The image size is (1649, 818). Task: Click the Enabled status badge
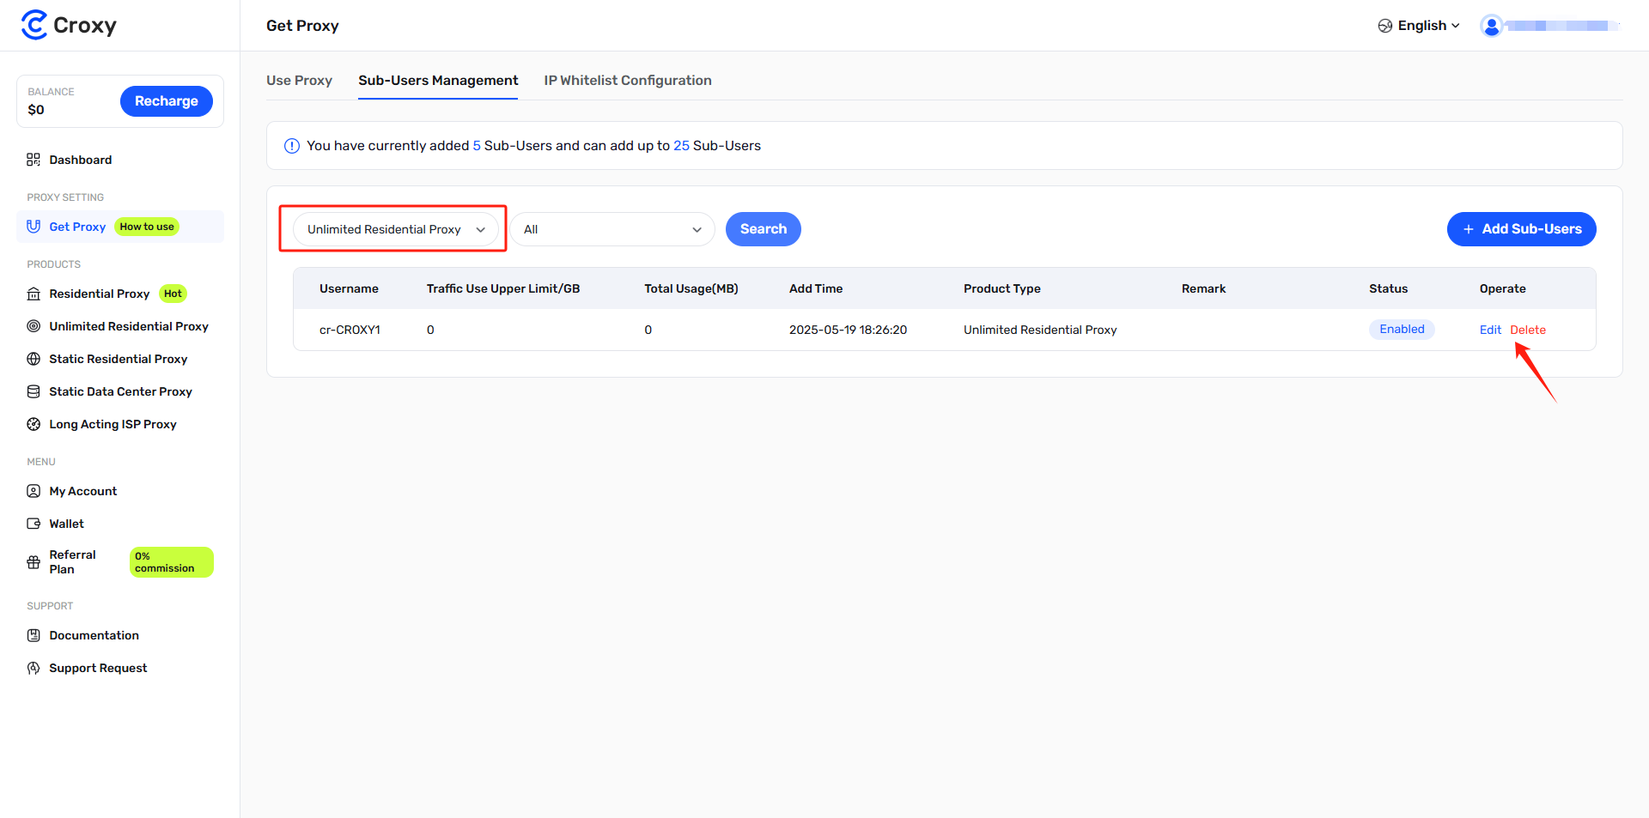tap(1402, 330)
